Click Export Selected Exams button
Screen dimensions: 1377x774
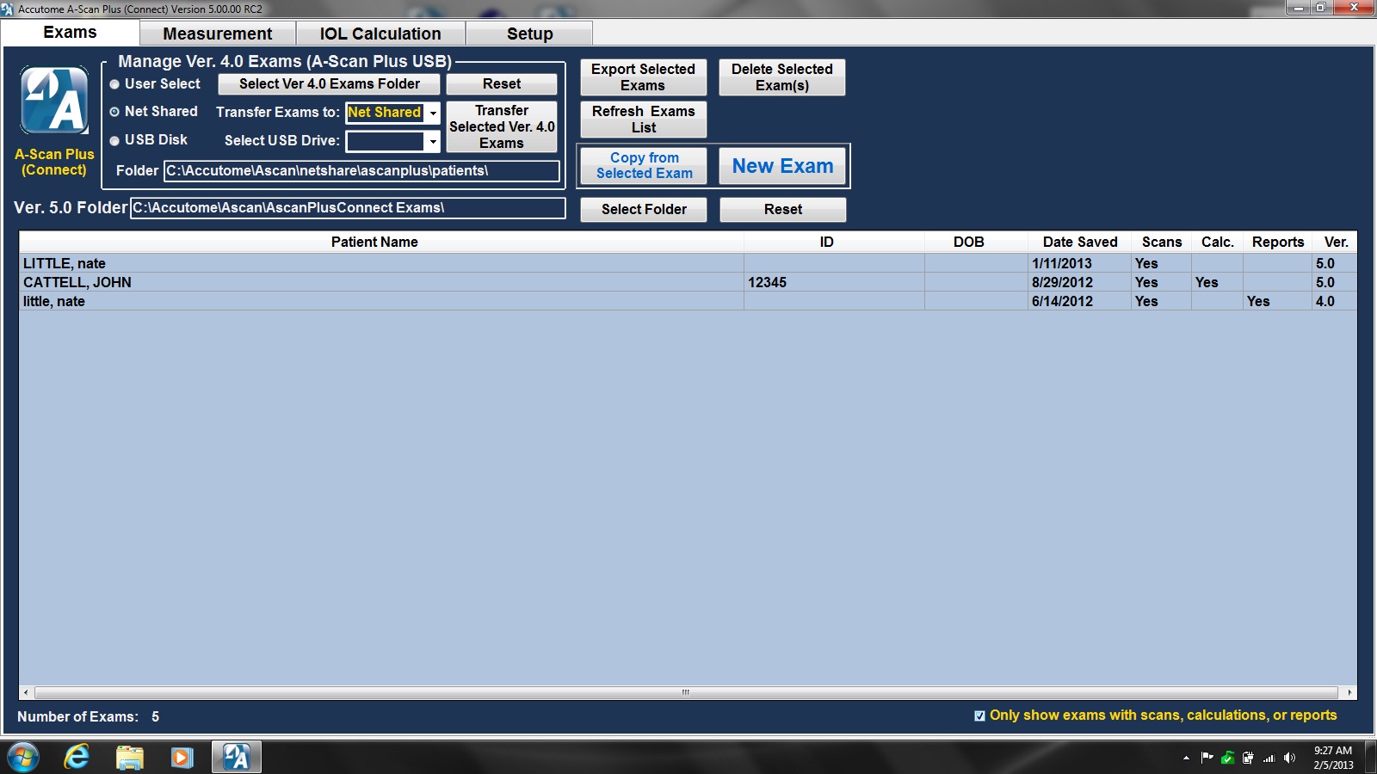(x=643, y=77)
